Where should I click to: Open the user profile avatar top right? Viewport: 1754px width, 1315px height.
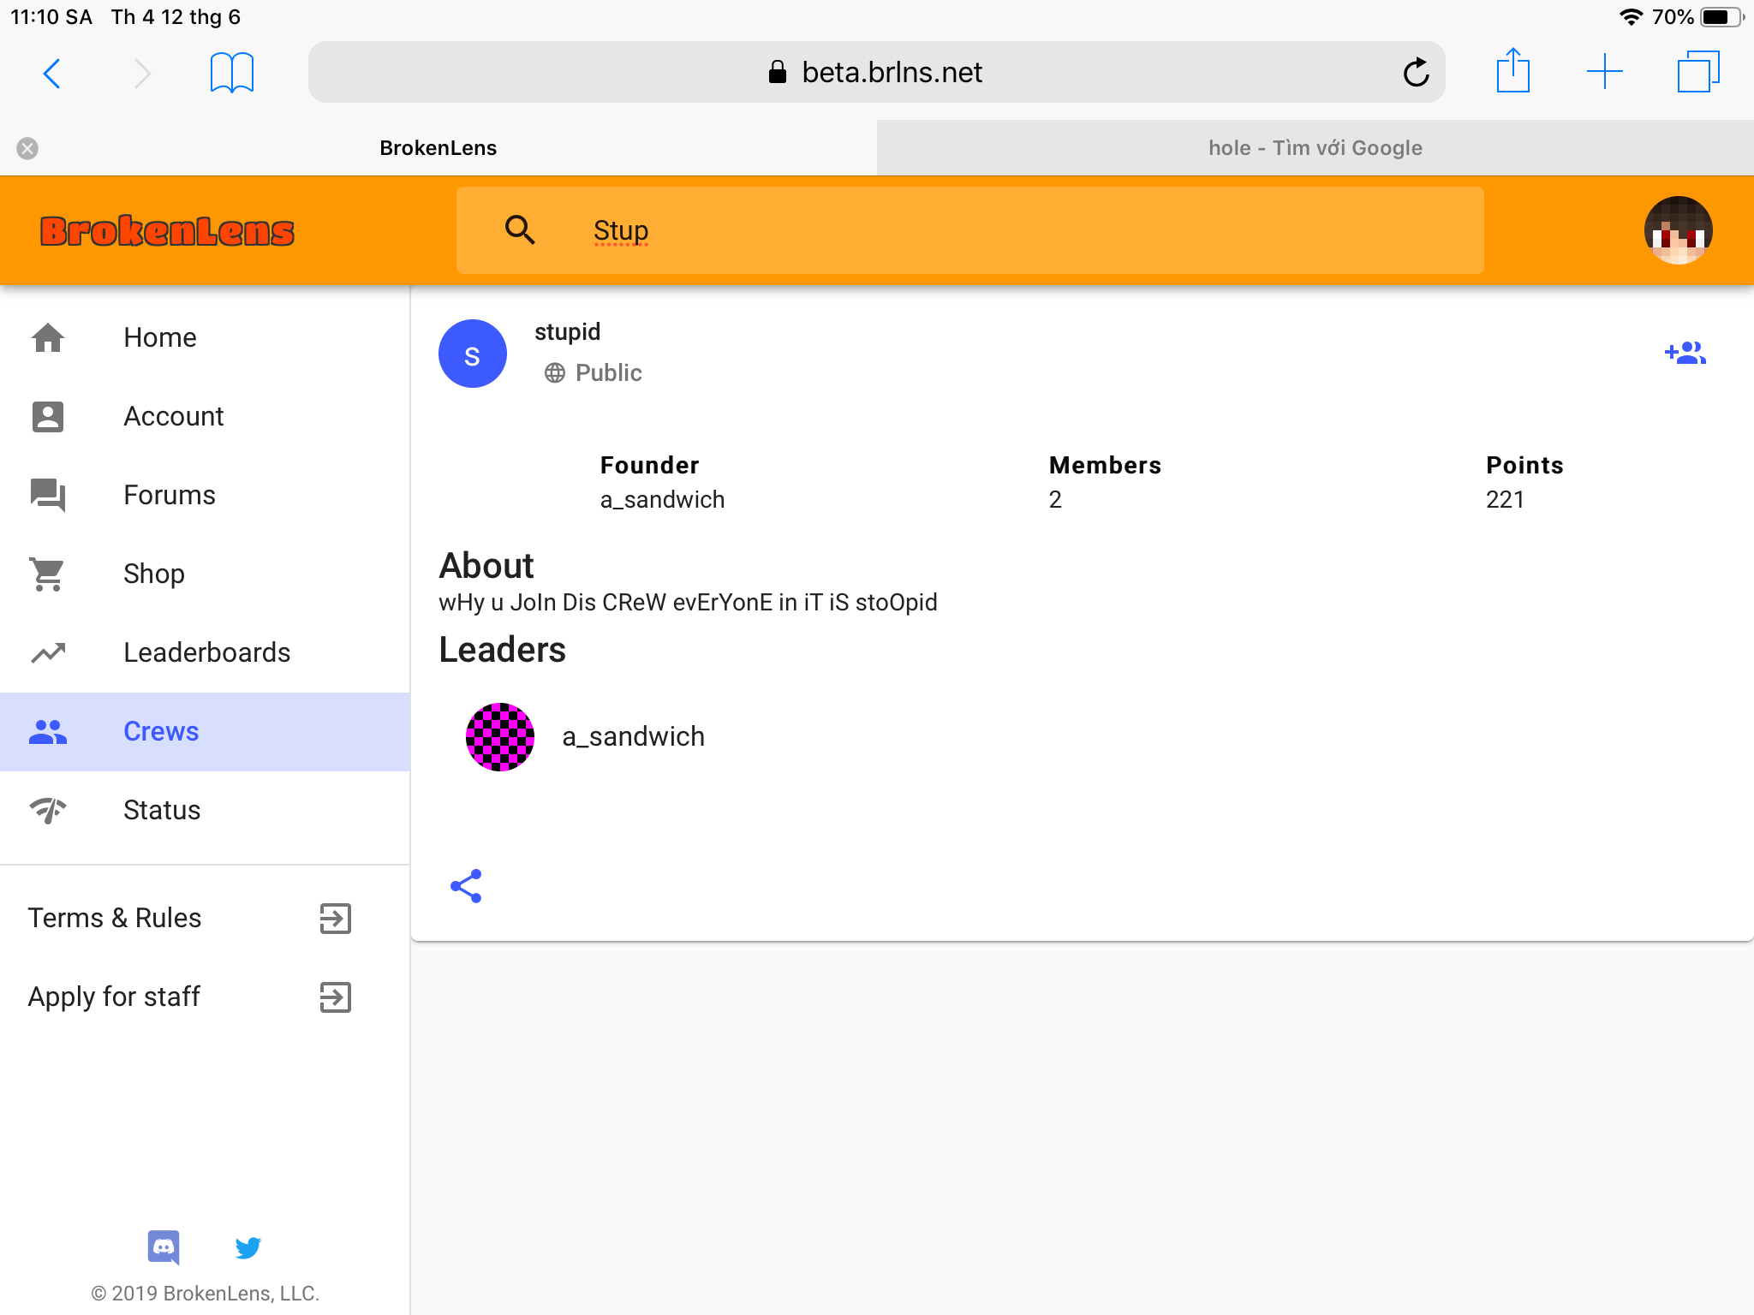tap(1678, 230)
